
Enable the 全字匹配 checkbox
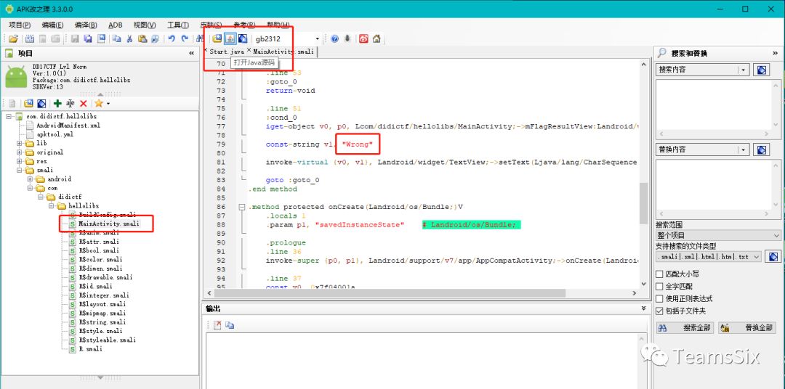660,287
